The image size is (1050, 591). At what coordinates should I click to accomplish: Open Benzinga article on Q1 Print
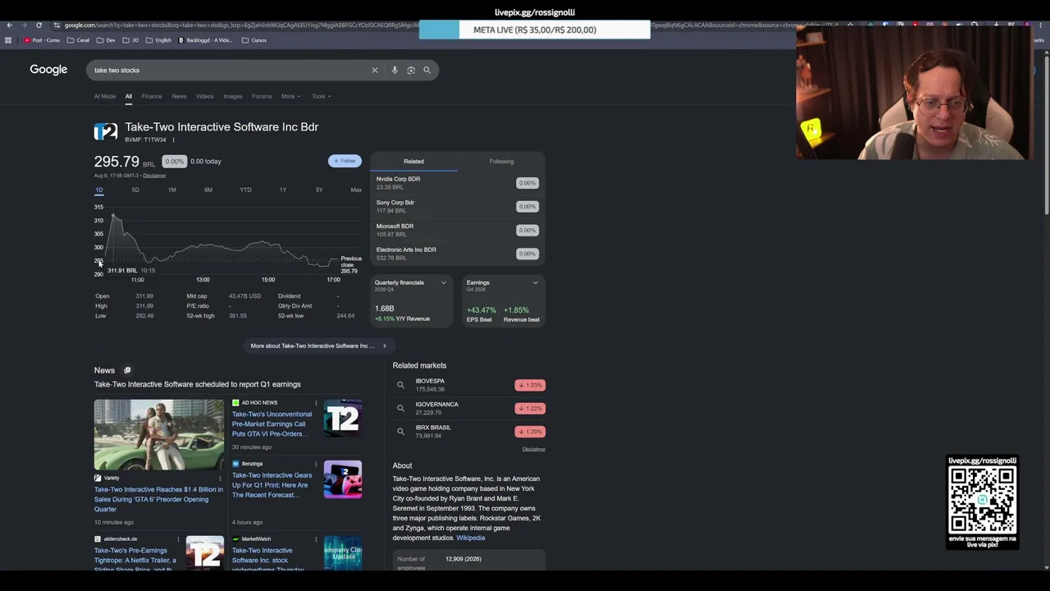[272, 485]
